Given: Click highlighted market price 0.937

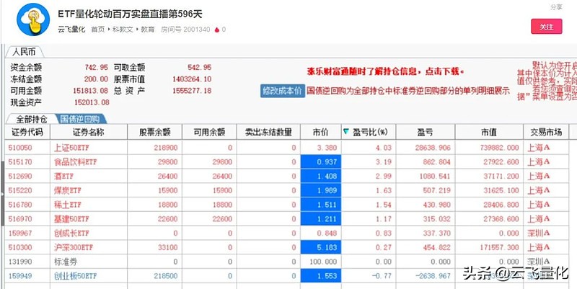Looking at the screenshot, I should [x=321, y=162].
